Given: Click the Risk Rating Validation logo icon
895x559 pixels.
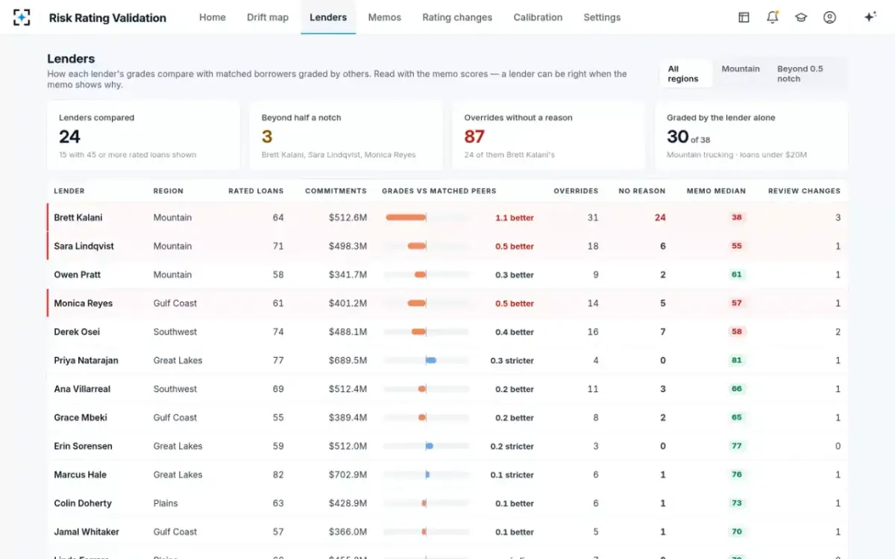Looking at the screenshot, I should pyautogui.click(x=22, y=17).
